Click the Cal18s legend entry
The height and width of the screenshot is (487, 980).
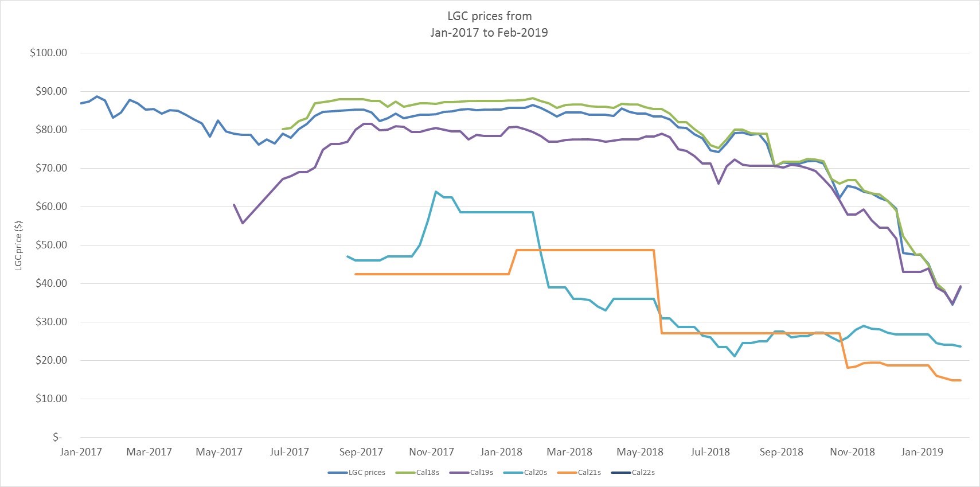coord(417,473)
